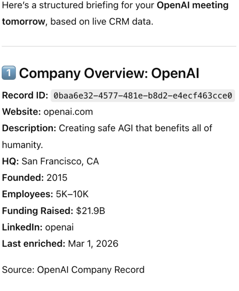The height and width of the screenshot is (291, 239).
Task: Click the horizontal divider line
Action: [119, 46]
